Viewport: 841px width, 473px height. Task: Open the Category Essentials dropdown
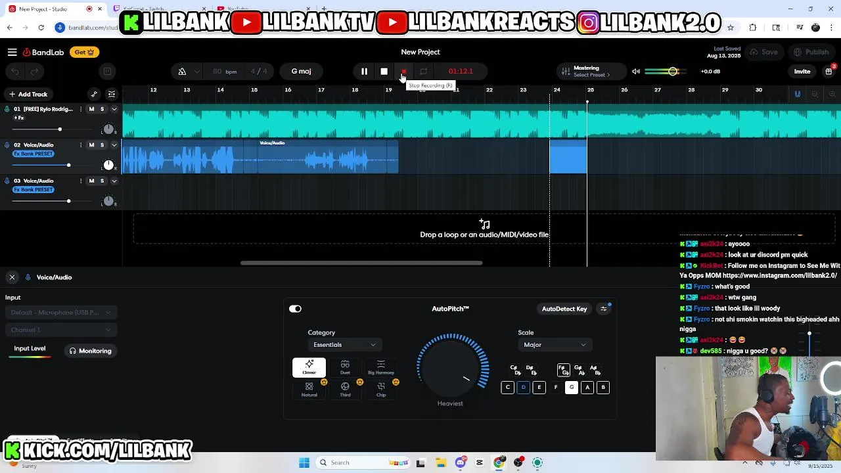point(344,345)
